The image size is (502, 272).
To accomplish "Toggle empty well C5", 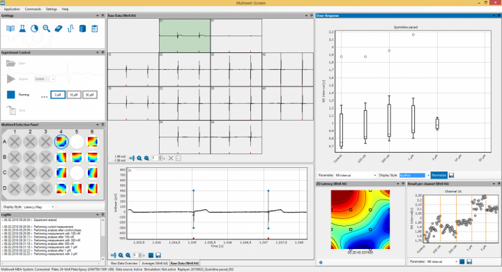I will tap(77, 173).
